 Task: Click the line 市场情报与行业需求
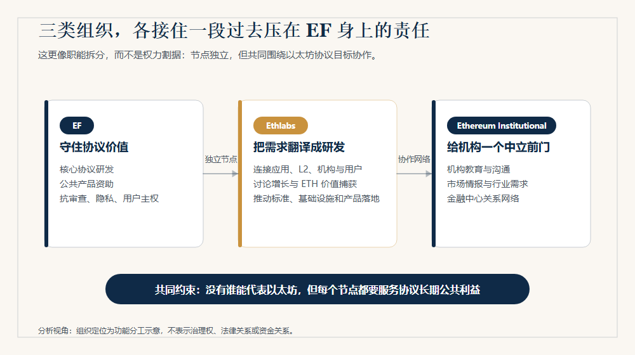[487, 184]
